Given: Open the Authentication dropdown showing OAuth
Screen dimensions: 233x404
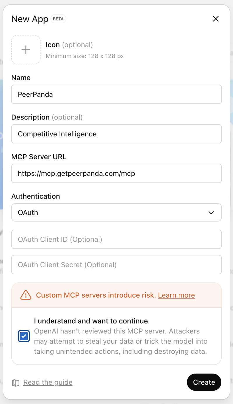Looking at the screenshot, I should click(x=116, y=212).
